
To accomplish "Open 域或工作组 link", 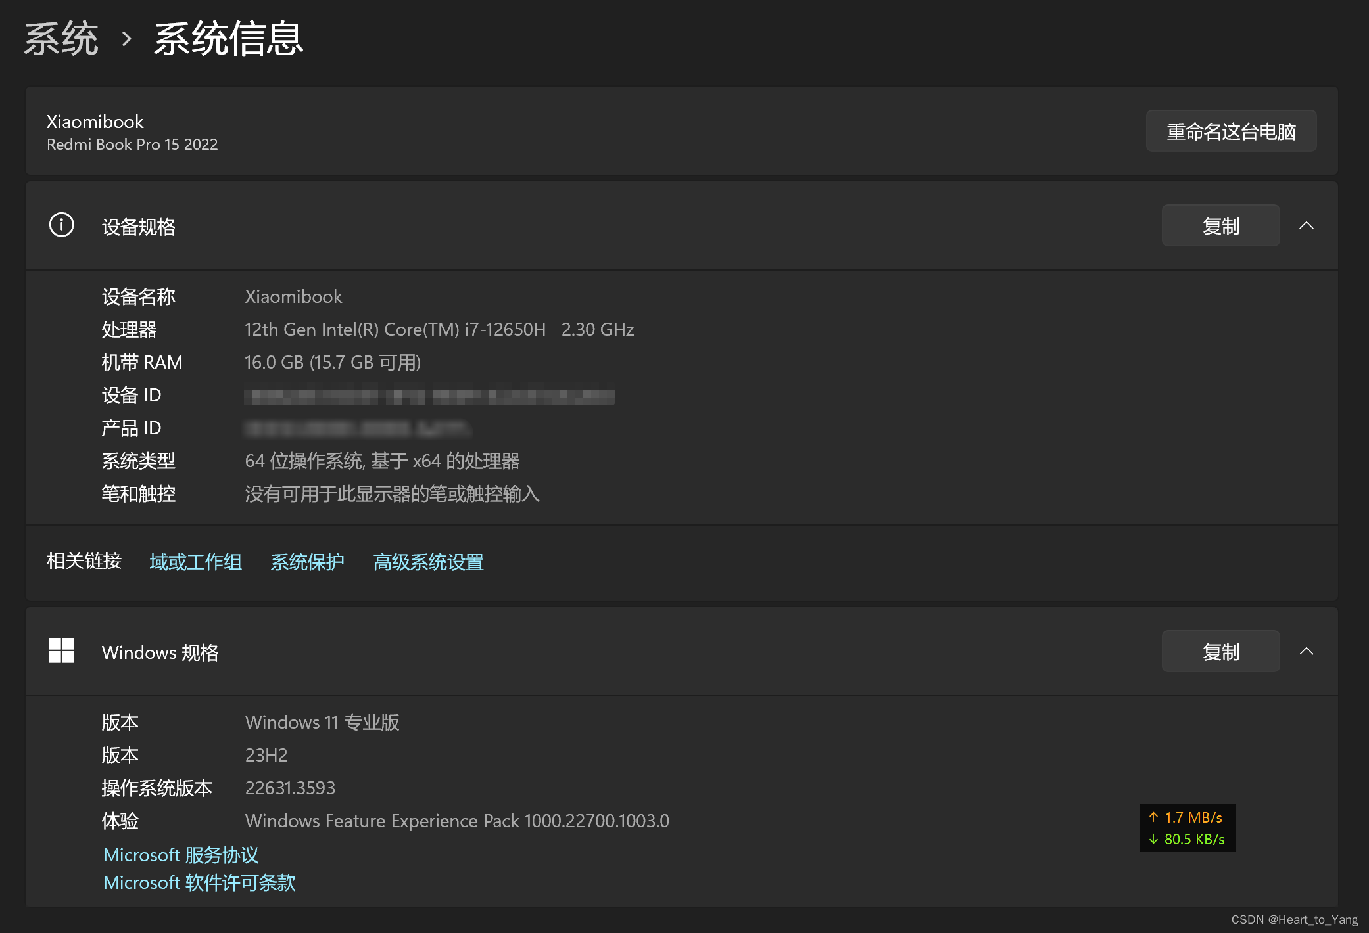I will (x=195, y=562).
